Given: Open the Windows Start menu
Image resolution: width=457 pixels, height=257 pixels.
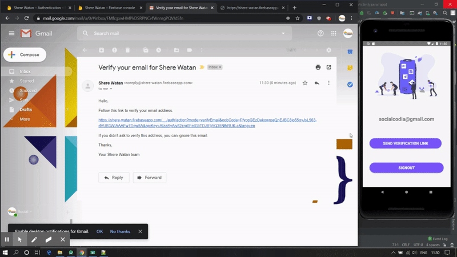Looking at the screenshot, I should tap(5, 252).
